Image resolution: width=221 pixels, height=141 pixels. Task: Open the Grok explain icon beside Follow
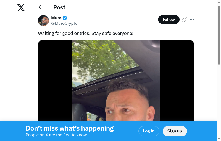tap(184, 20)
